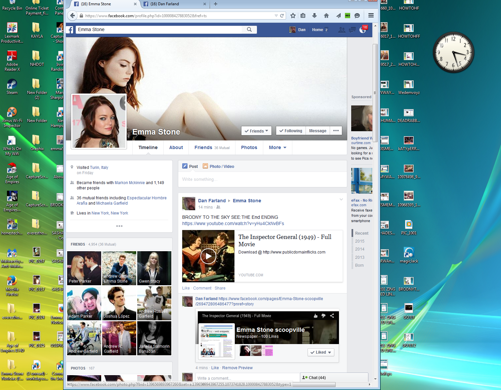
Task: Select the Post composer tab
Action: pos(190,166)
